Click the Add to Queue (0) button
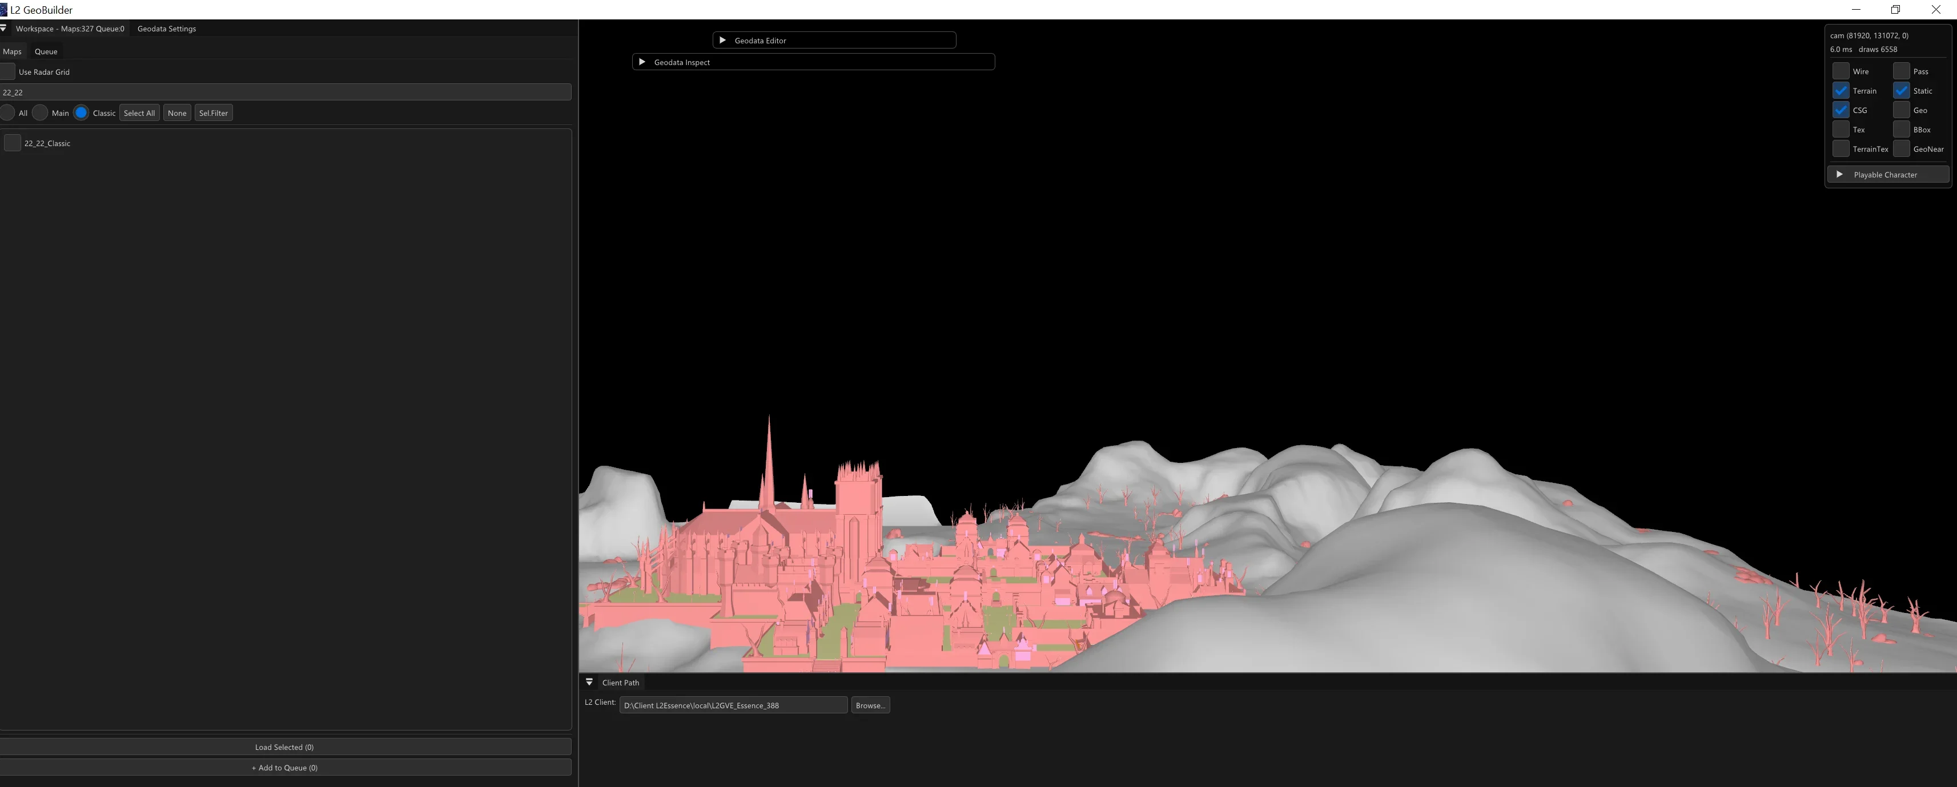 pyautogui.click(x=284, y=767)
